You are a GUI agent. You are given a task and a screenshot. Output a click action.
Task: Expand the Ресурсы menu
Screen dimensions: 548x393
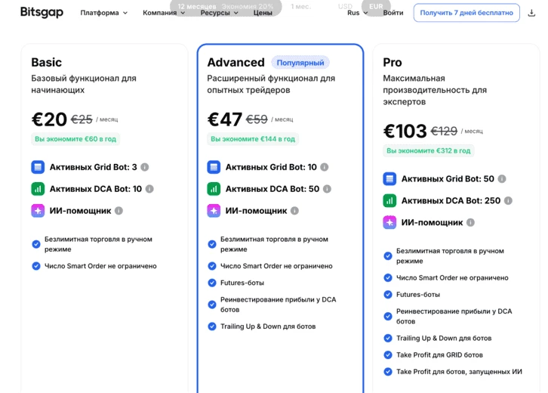pyautogui.click(x=219, y=13)
